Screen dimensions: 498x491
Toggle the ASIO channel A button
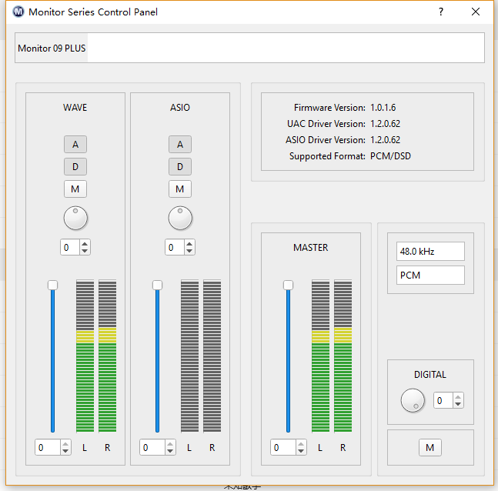pyautogui.click(x=180, y=144)
